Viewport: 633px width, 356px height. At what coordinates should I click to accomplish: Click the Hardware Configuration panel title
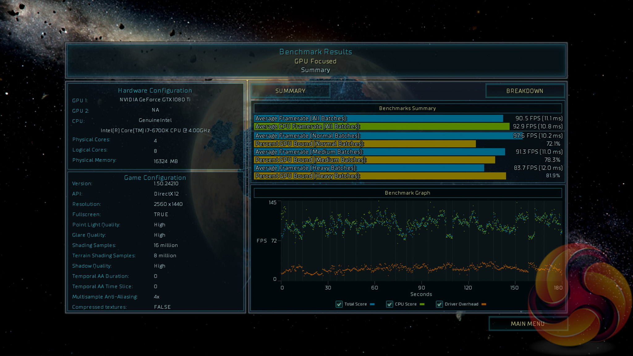tap(155, 91)
